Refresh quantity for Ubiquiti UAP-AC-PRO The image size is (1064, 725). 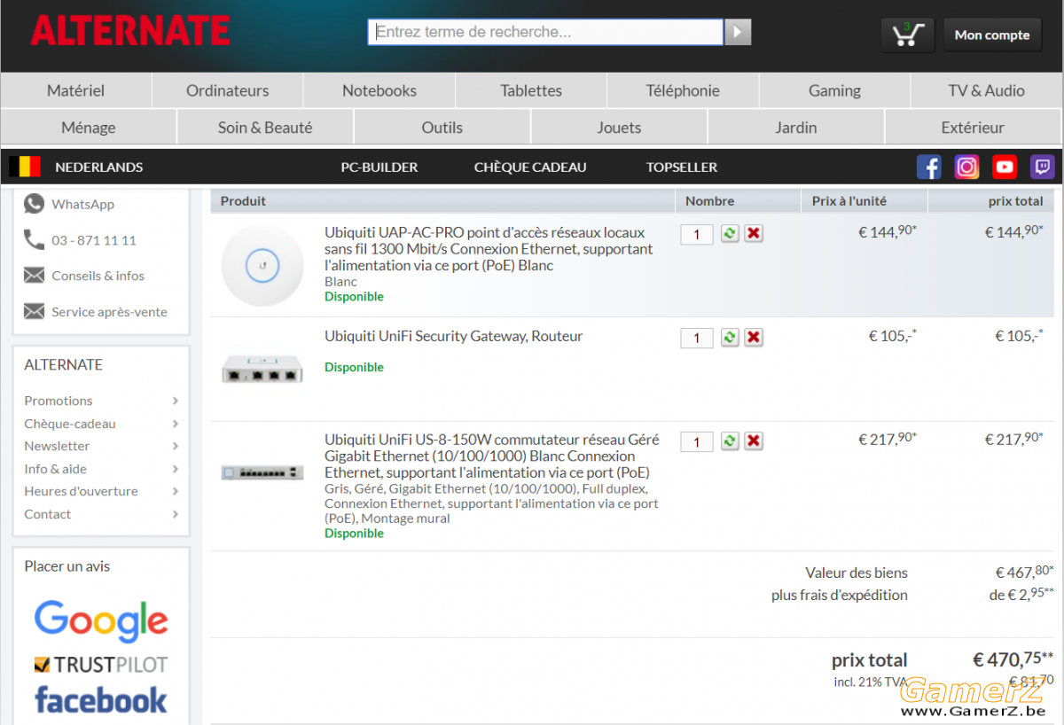tap(730, 233)
